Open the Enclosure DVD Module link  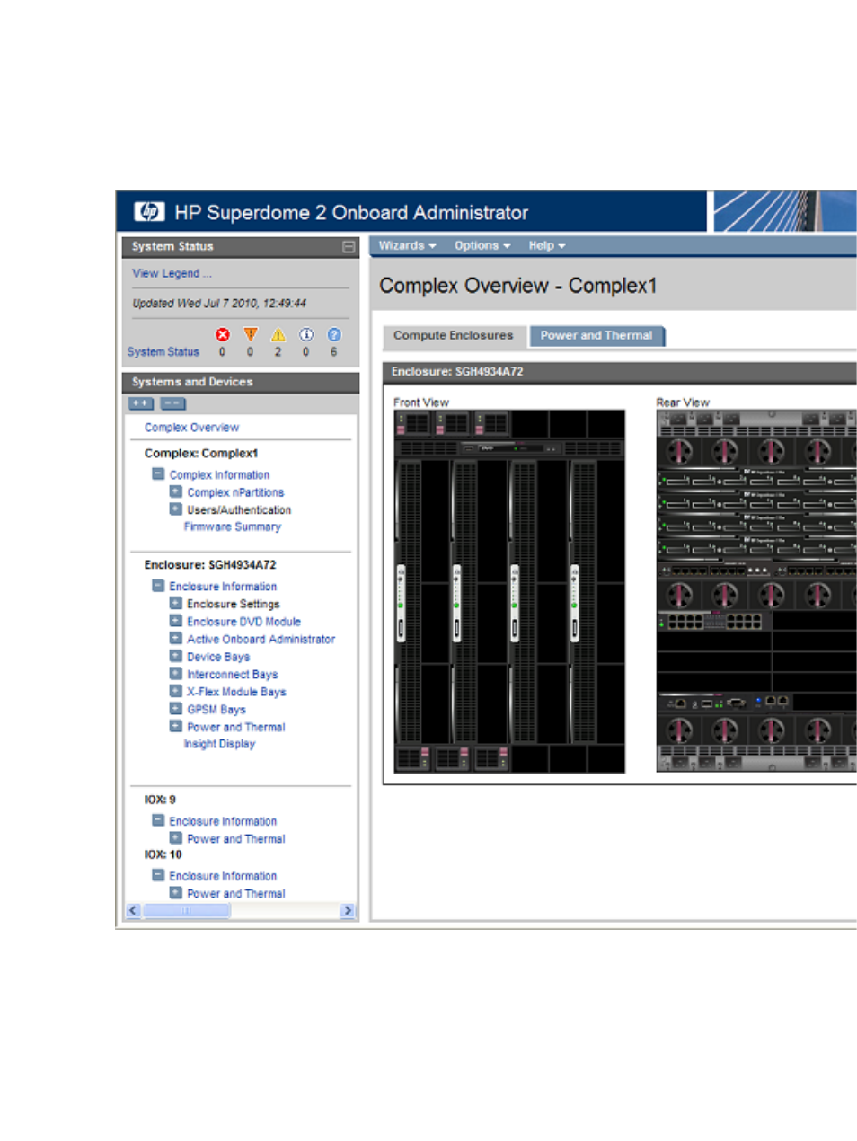point(243,622)
